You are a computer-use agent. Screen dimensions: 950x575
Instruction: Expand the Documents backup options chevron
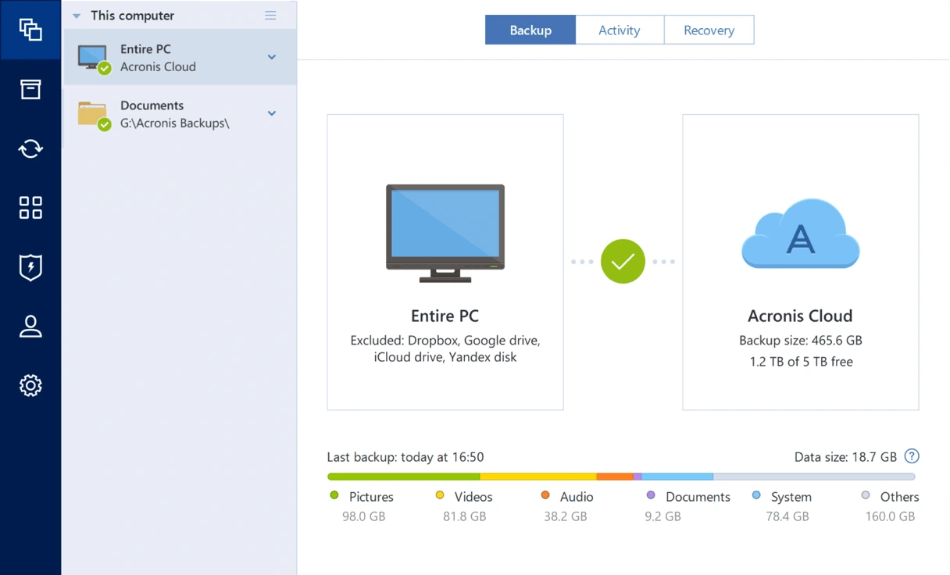click(272, 113)
